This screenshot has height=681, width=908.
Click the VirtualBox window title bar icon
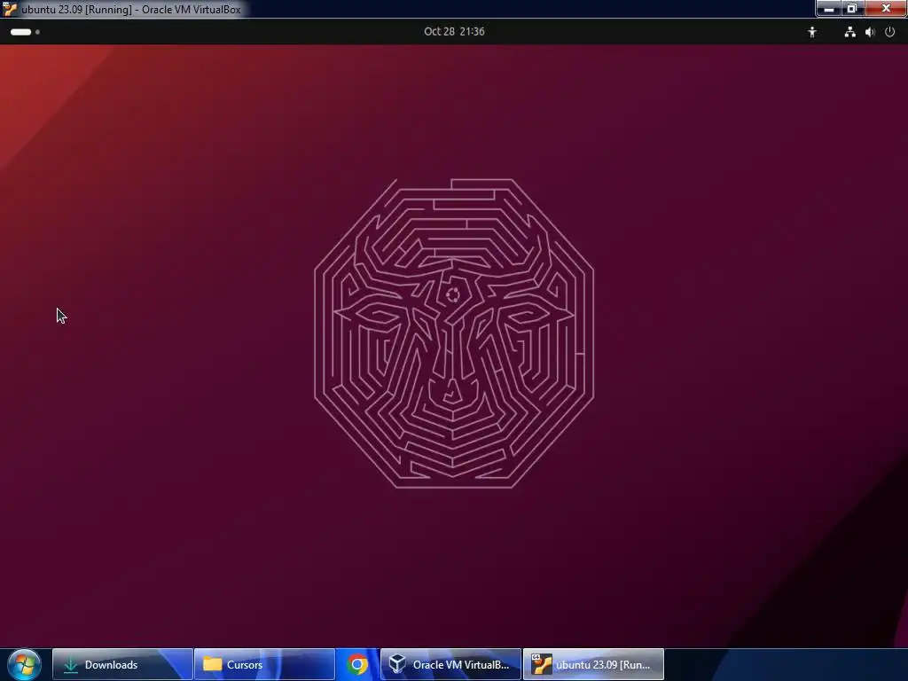pos(10,9)
